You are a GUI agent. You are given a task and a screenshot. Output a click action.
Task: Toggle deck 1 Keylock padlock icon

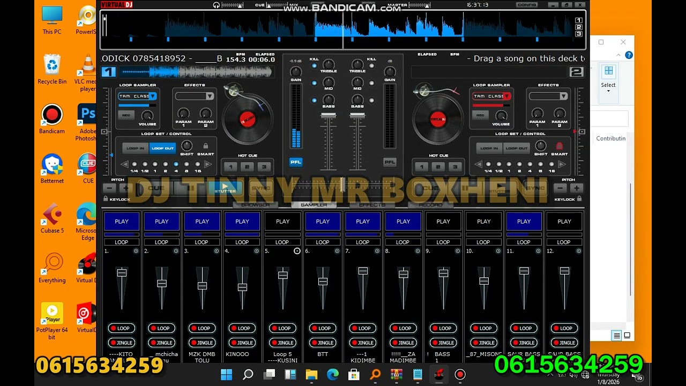click(x=105, y=199)
